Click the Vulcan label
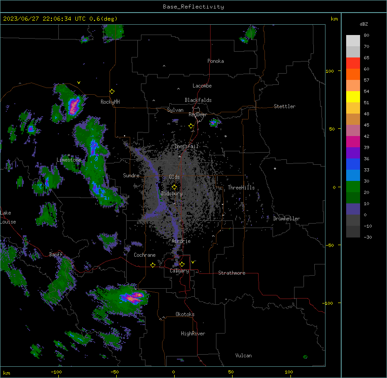387x378 pixels. [x=244, y=356]
